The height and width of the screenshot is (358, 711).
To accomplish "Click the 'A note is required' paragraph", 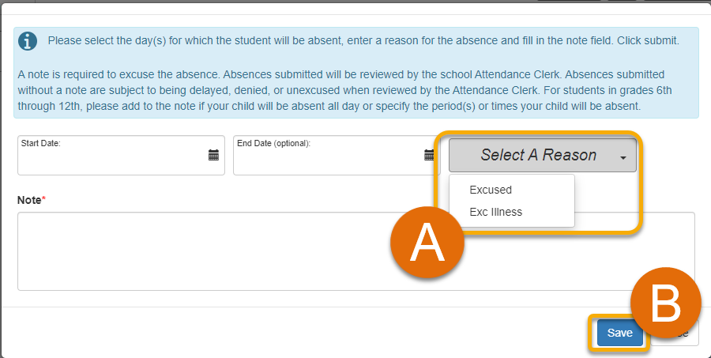I will (x=344, y=90).
